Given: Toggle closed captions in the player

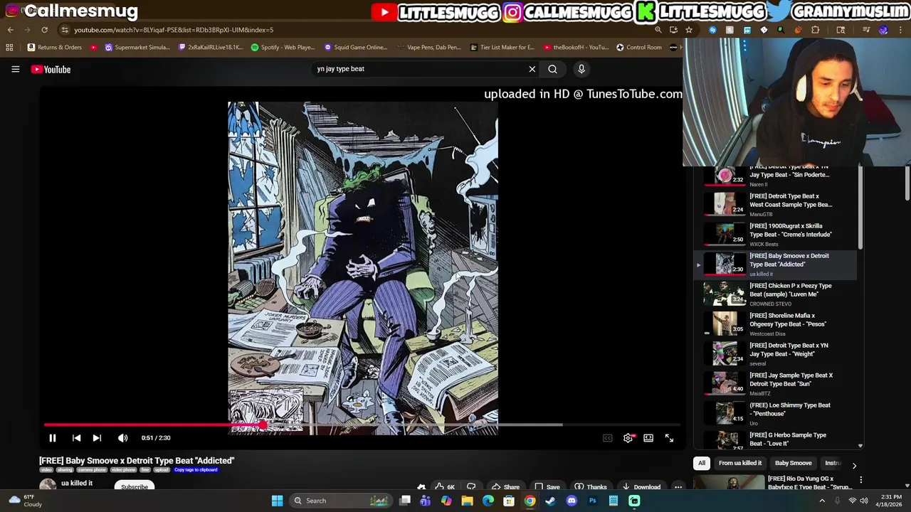Looking at the screenshot, I should click(607, 438).
